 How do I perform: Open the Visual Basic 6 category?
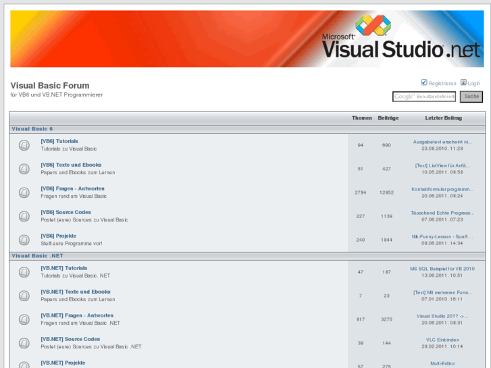pos(32,129)
